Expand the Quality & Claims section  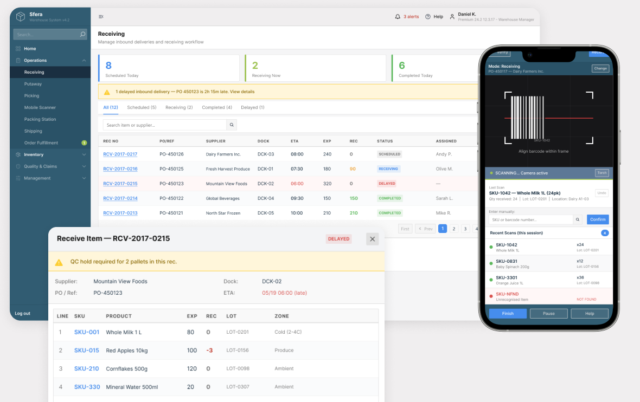[84, 166]
